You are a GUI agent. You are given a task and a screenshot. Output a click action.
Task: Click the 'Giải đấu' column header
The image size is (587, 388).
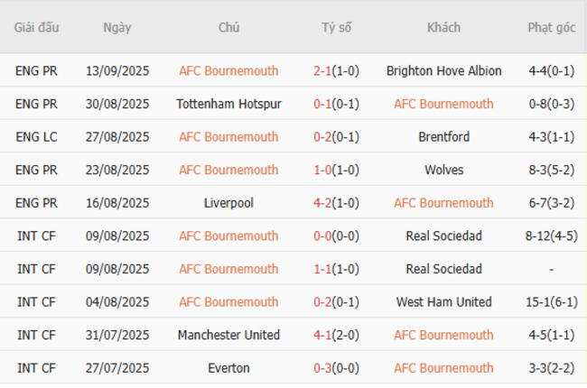(36, 28)
